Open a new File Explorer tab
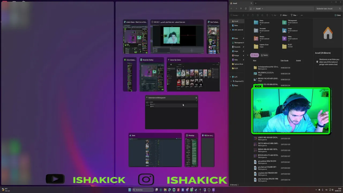 [256, 3]
